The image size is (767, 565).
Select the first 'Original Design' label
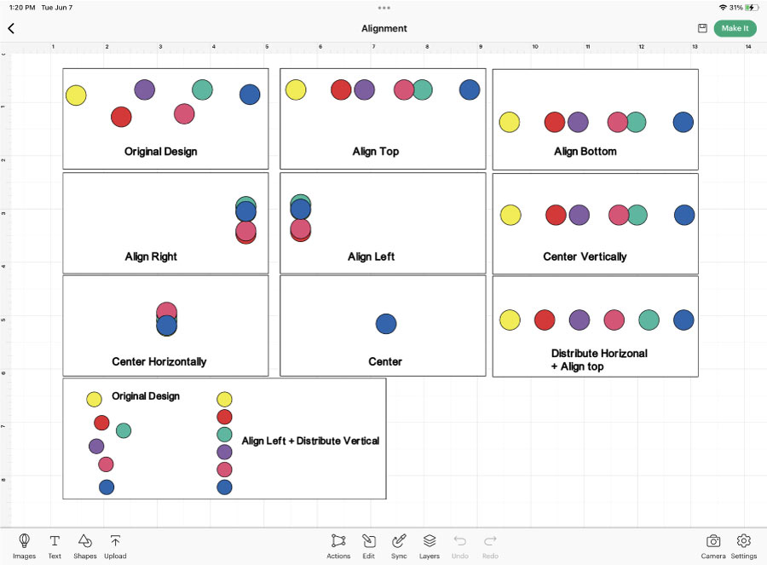[160, 151]
